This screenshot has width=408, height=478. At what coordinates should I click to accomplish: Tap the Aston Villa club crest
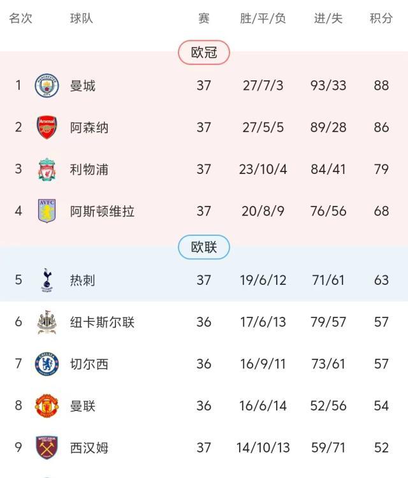pos(47,211)
